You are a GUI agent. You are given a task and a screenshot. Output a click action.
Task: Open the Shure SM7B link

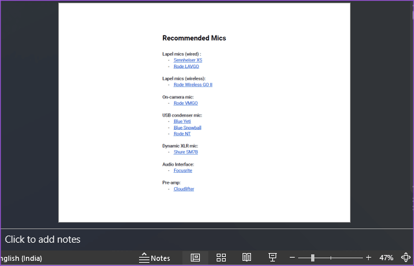tap(186, 152)
